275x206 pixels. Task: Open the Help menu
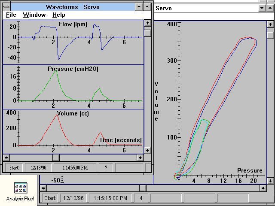(x=58, y=15)
